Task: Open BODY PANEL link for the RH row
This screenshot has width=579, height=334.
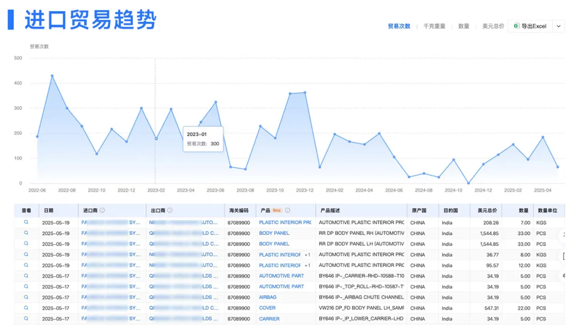Action: [274, 233]
